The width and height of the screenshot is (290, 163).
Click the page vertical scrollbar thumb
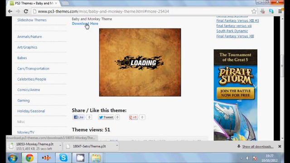pyautogui.click(x=282, y=66)
